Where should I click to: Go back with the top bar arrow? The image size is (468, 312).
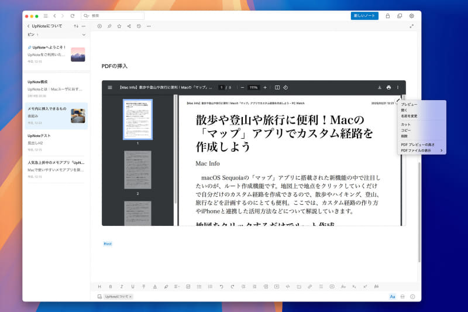pyautogui.click(x=54, y=16)
